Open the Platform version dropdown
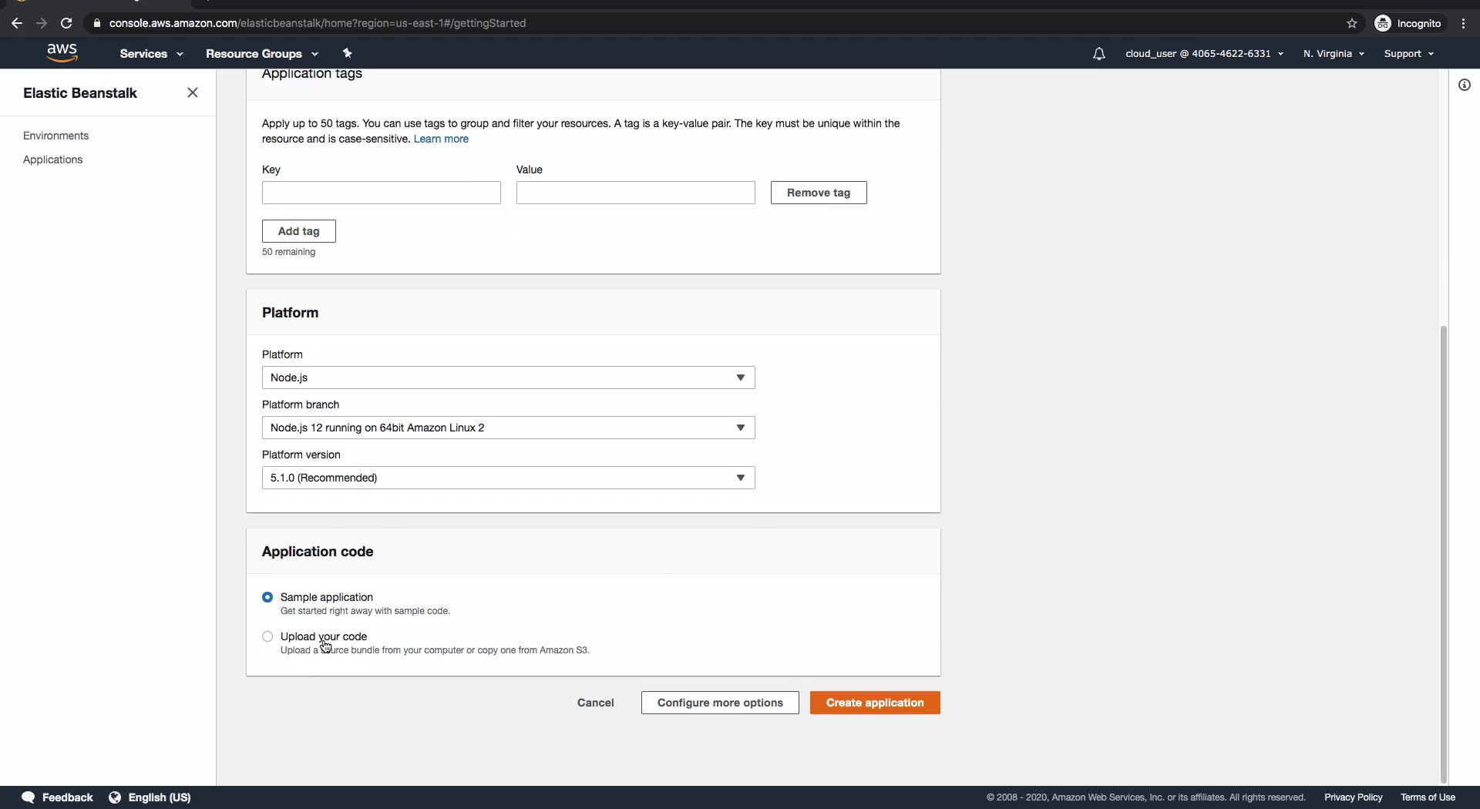Screen dimensions: 1480x809 coord(509,478)
